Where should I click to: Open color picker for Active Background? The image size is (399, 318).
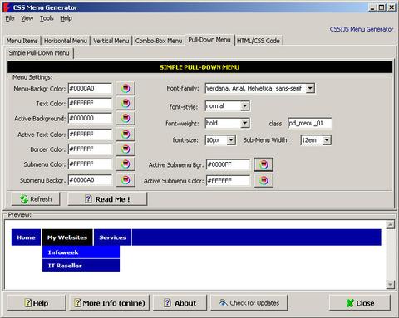(x=126, y=118)
